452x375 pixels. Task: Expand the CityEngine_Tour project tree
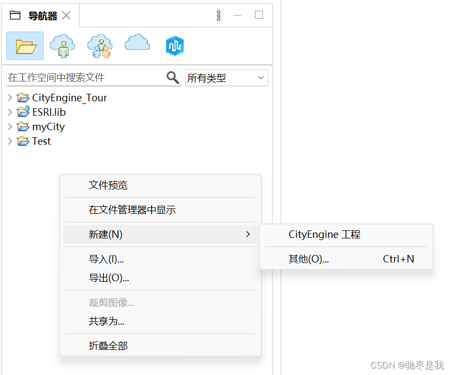pyautogui.click(x=9, y=97)
